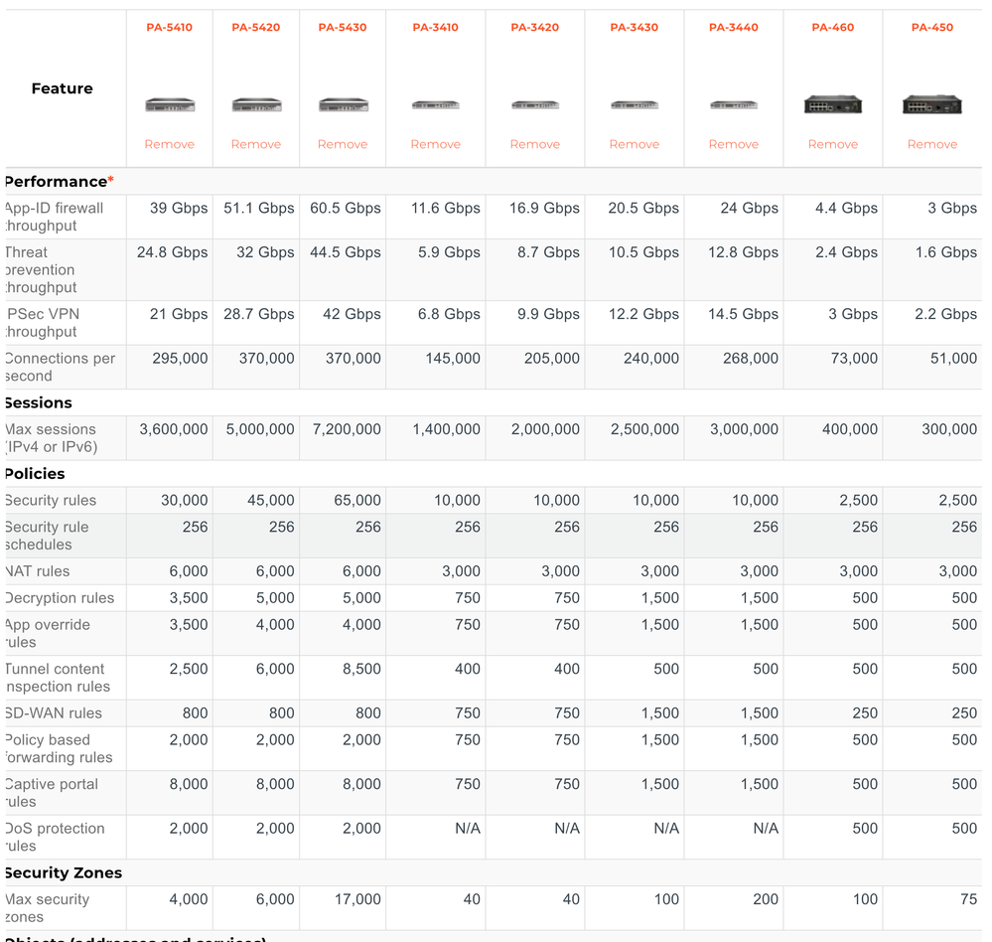Remove PA-5410 from the comparison
992x942 pixels.
pyautogui.click(x=170, y=144)
